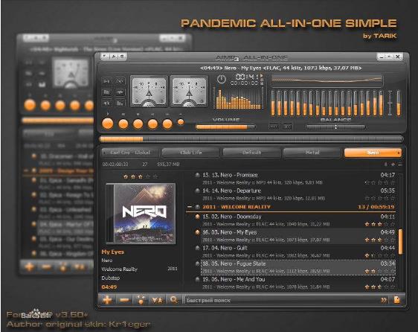The height and width of the screenshot is (332, 418).
Task: Open the playlist file icon in bottom toolbar
Action: 396,300
